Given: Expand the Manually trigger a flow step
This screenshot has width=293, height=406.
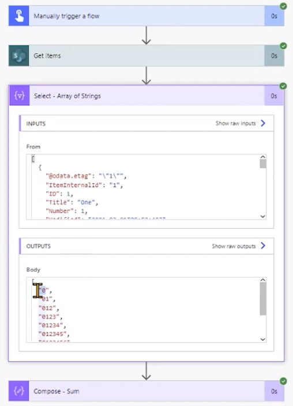Looking at the screenshot, I should pyautogui.click(x=146, y=16).
